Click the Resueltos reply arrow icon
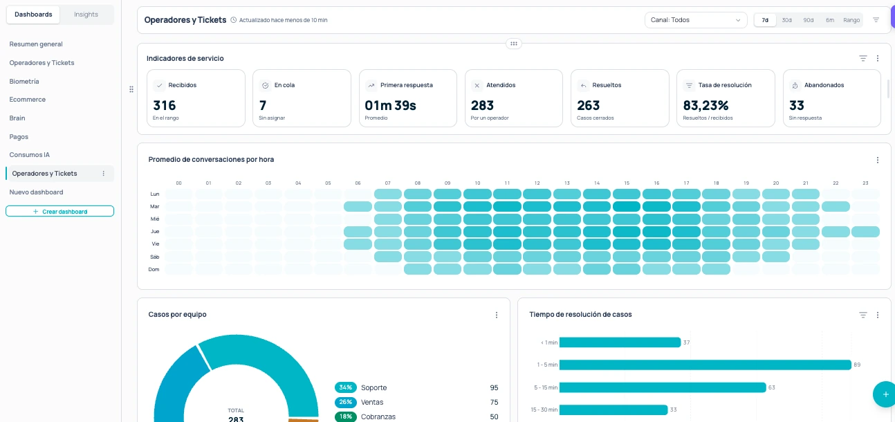 point(583,86)
